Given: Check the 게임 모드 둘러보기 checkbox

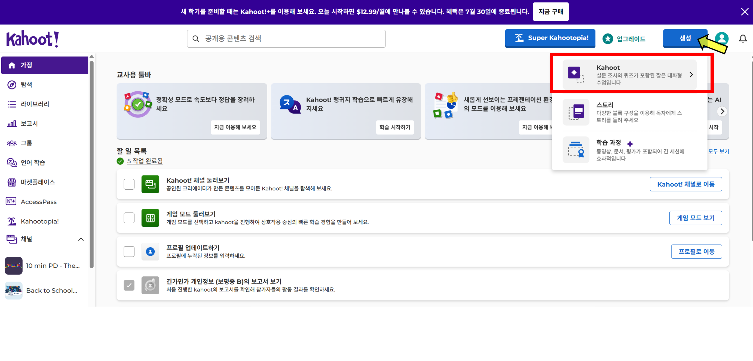Looking at the screenshot, I should pos(129,218).
